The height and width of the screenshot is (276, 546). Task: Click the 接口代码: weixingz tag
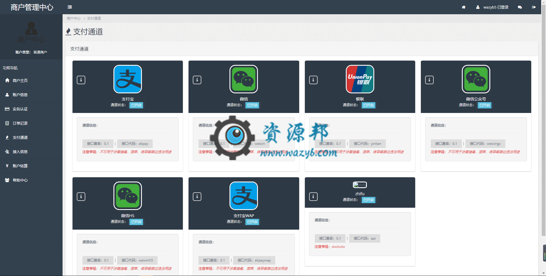tap(485, 144)
